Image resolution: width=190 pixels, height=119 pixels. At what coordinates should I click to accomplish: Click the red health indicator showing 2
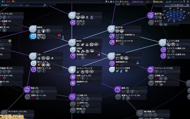pos(148,2)
